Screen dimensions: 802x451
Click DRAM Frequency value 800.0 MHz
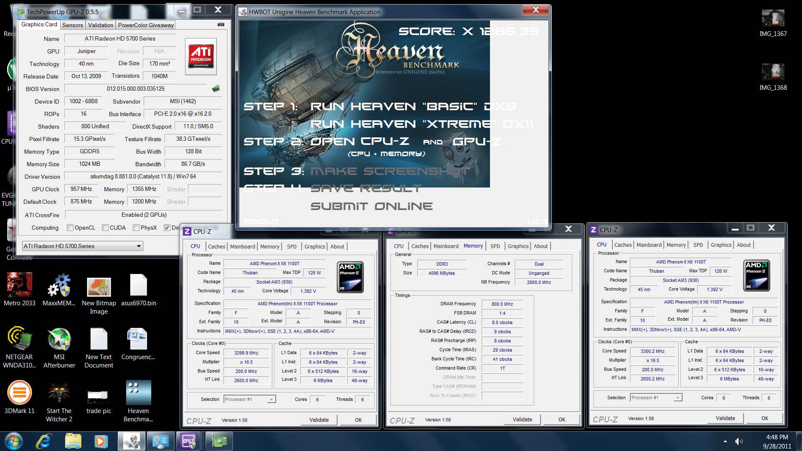502,304
